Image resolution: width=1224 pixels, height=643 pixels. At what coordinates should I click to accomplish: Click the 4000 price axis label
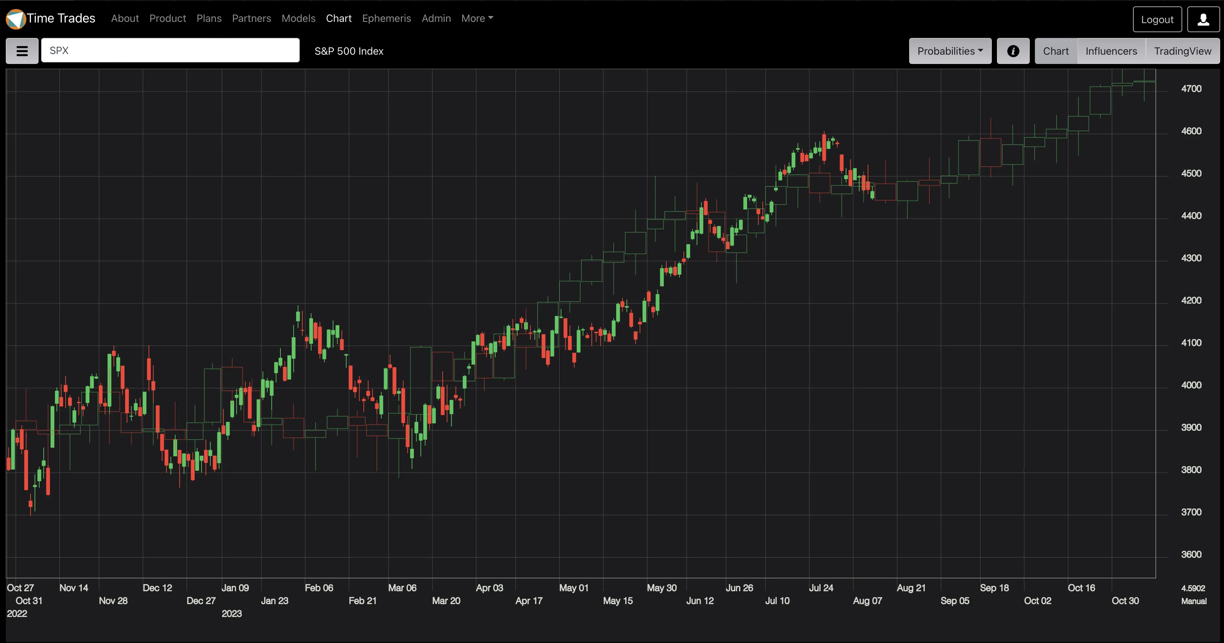coord(1191,385)
